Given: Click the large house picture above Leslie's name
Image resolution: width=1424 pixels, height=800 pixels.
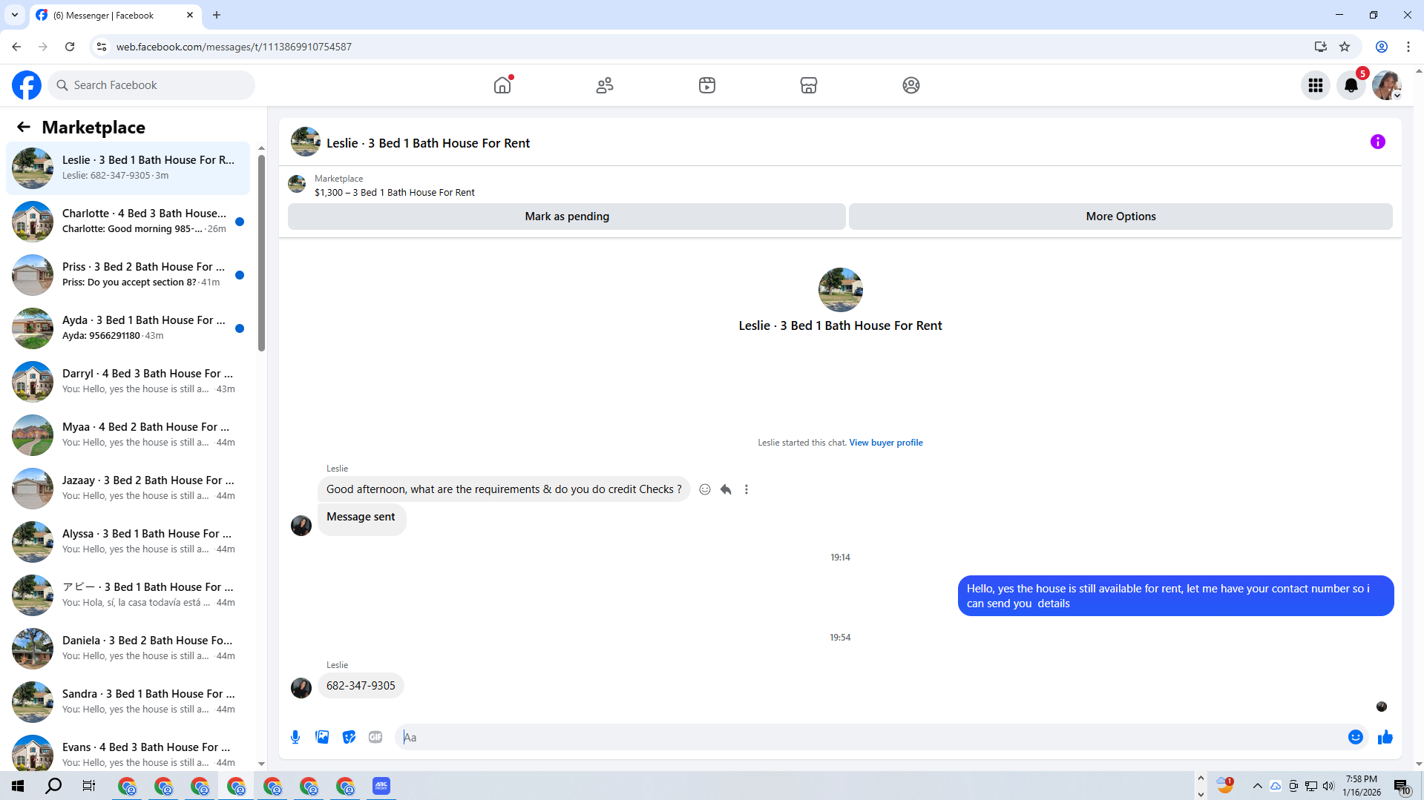Looking at the screenshot, I should (x=840, y=290).
